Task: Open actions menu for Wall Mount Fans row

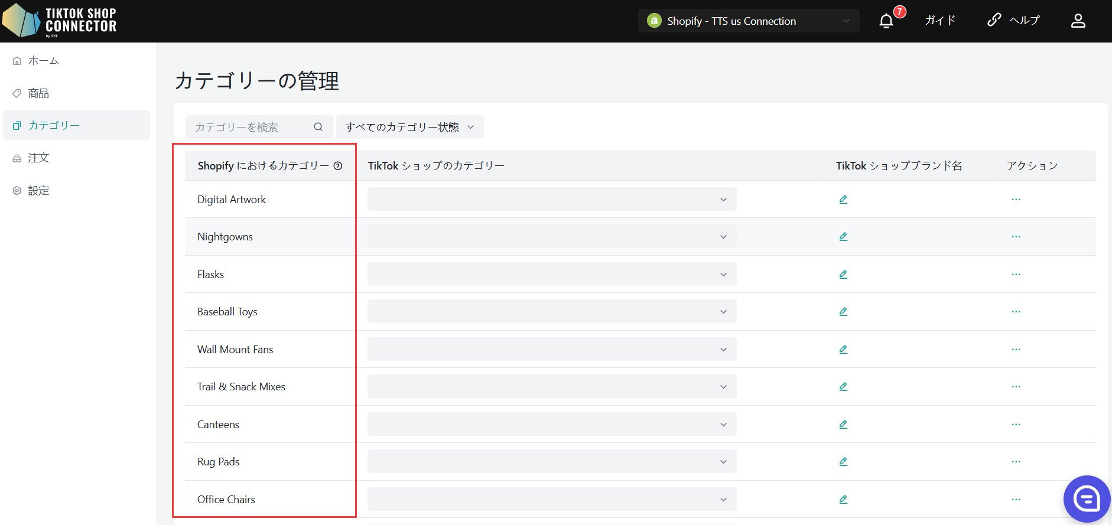Action: coord(1016,350)
